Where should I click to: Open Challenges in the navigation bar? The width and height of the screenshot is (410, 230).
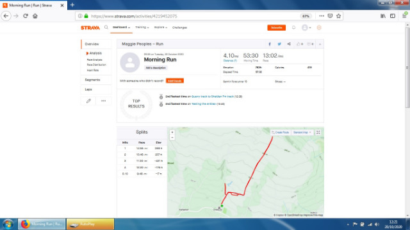coord(179,27)
